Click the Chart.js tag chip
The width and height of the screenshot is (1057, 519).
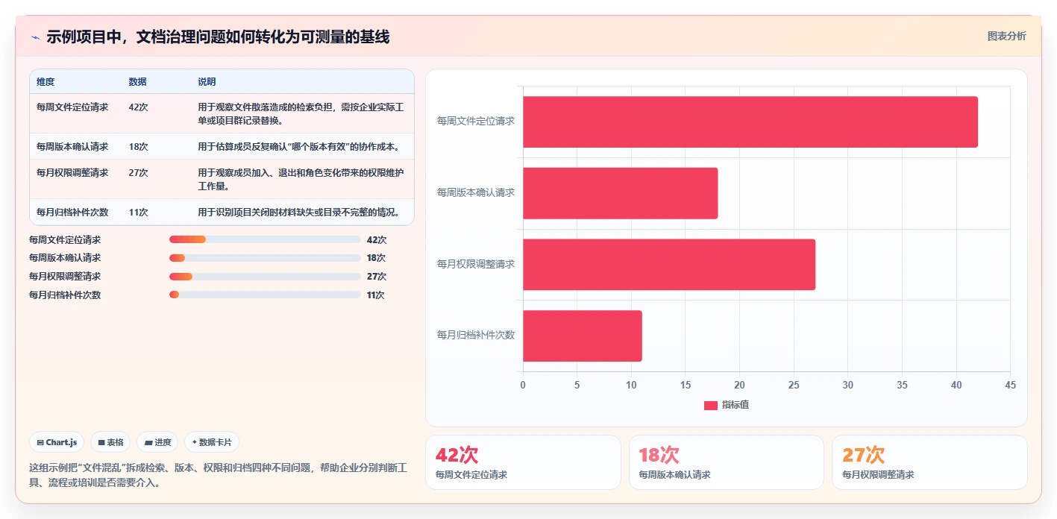(x=57, y=442)
